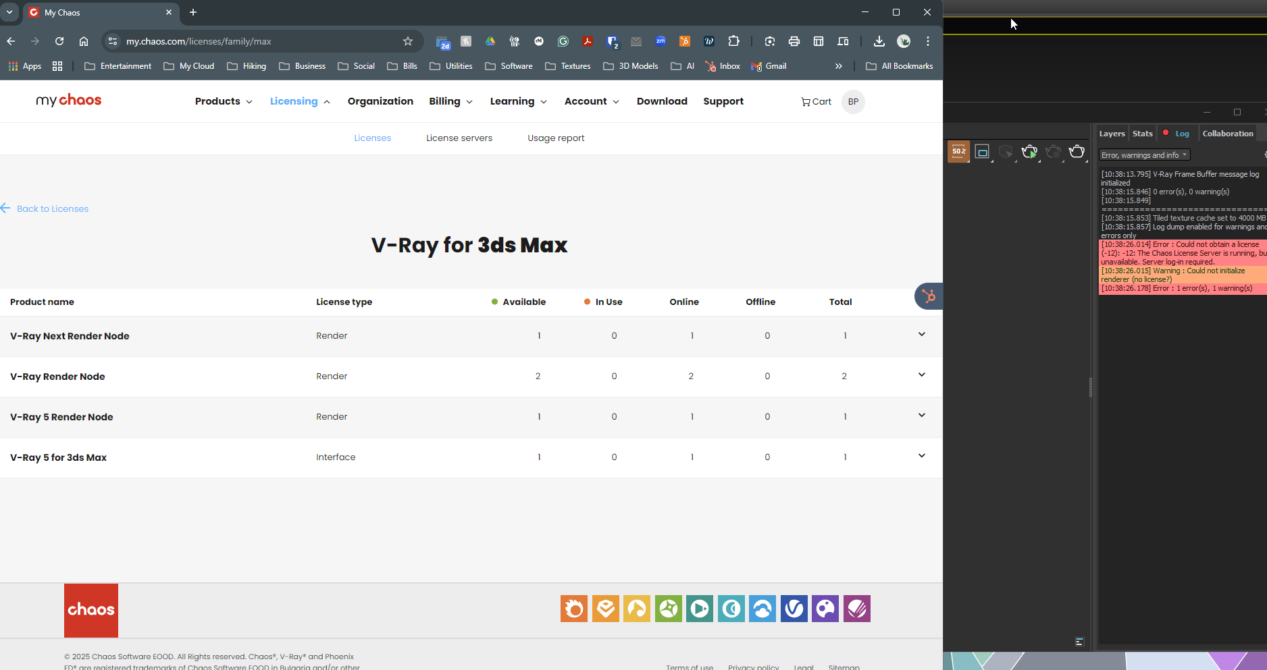Click the green Chaos Player icon in footer
Image resolution: width=1267 pixels, height=670 pixels.
tap(700, 609)
